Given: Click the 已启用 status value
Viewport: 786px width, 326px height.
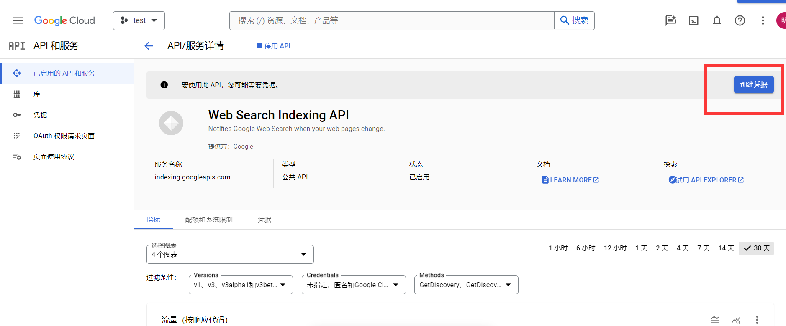Looking at the screenshot, I should 419,177.
